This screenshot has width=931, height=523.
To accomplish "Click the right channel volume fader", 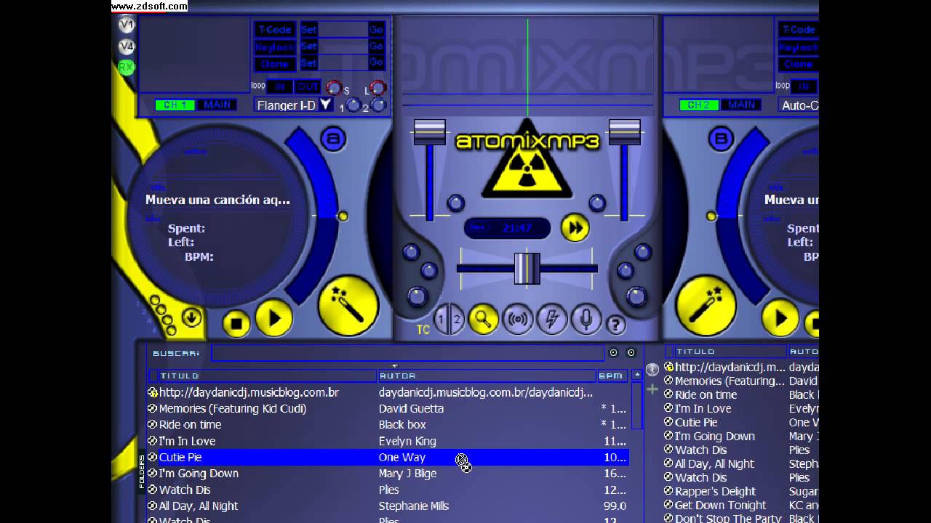I will pos(624,132).
